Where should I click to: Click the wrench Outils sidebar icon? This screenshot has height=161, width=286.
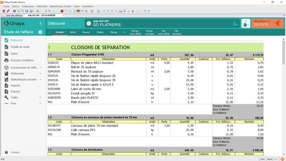tap(7, 97)
